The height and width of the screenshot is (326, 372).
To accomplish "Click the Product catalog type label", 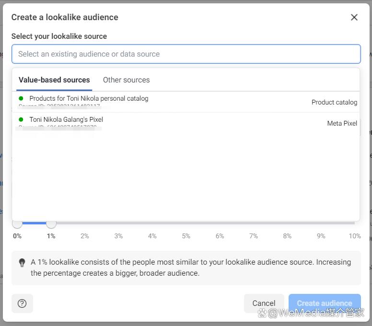I will tap(334, 102).
